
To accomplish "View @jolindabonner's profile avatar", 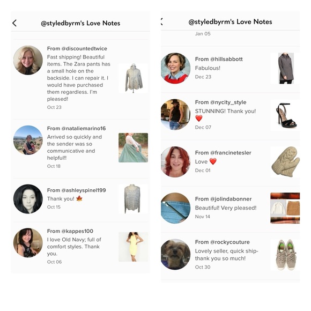I will tap(175, 208).
